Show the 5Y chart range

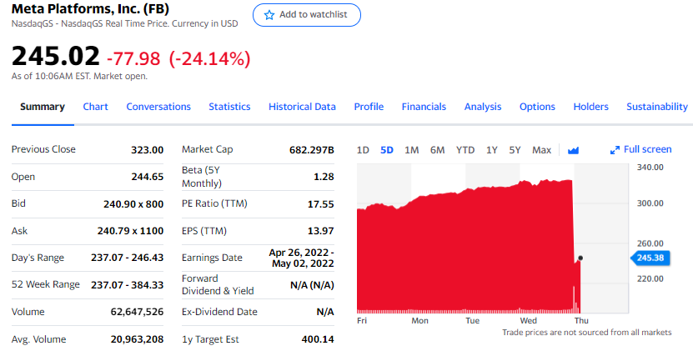click(x=515, y=150)
